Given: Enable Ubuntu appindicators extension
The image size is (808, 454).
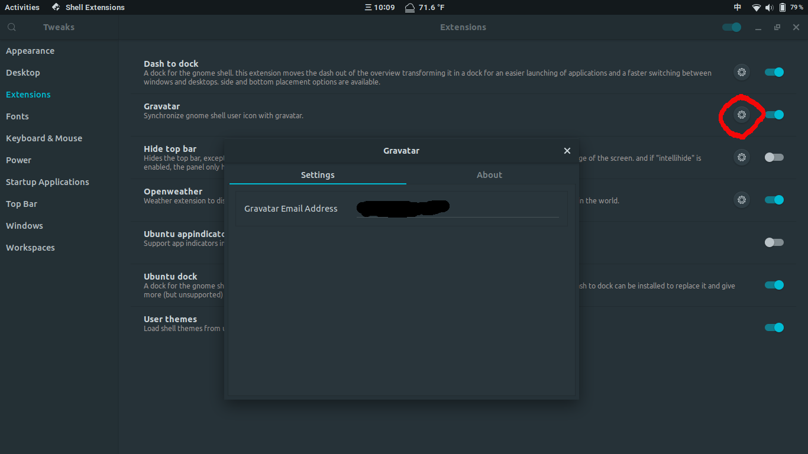Looking at the screenshot, I should pyautogui.click(x=774, y=242).
